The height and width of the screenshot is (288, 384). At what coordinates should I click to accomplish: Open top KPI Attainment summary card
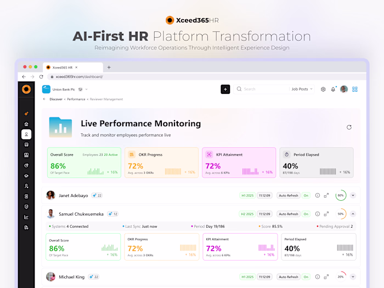coord(239,162)
